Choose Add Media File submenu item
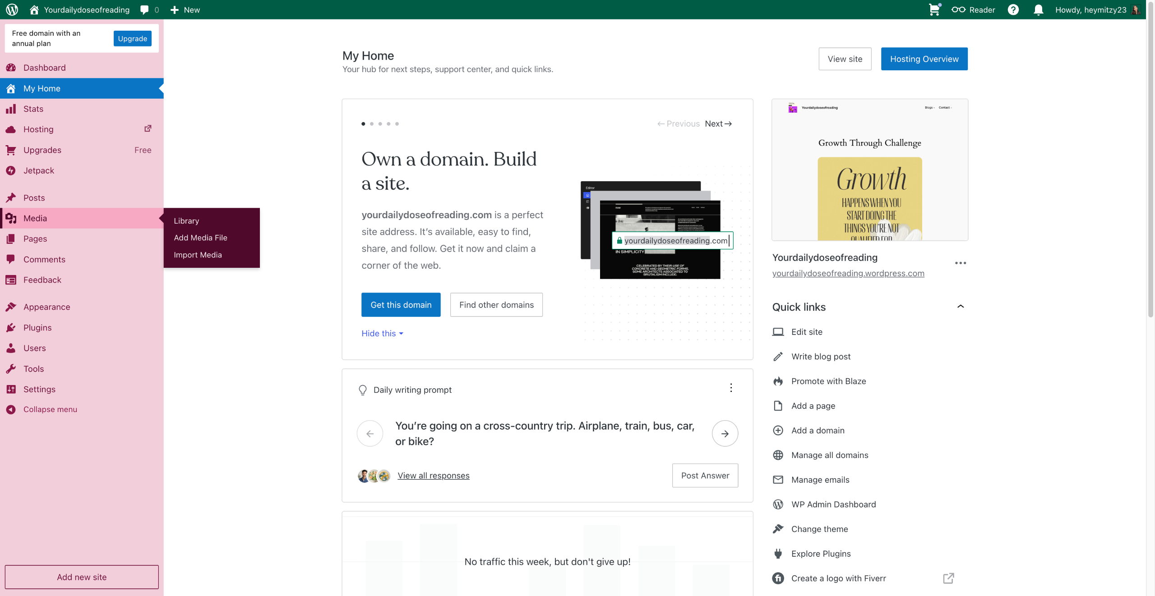1155x596 pixels. (x=200, y=238)
